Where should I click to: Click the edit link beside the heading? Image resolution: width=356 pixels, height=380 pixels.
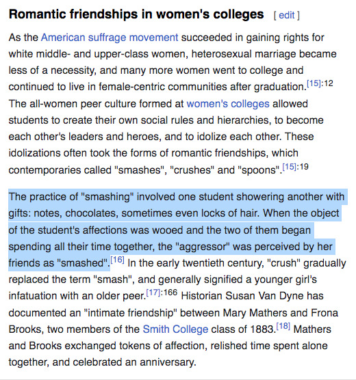[287, 15]
